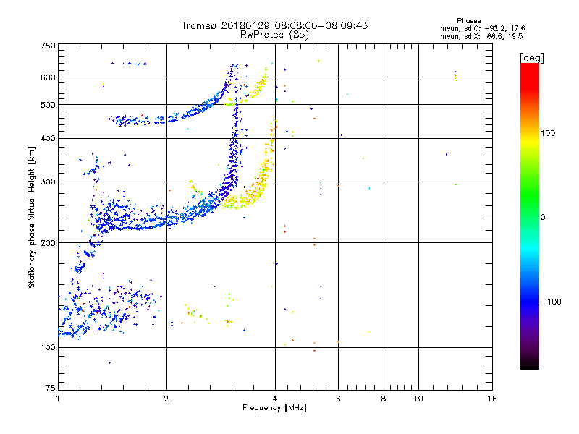579x434 pixels.
Task: Click the y-axis tick label '500'
Action: click(x=48, y=105)
